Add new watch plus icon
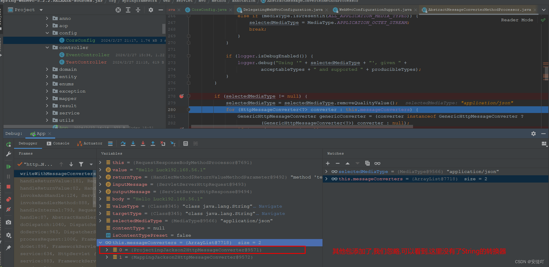Image resolution: width=549 pixels, height=267 pixels. point(328,163)
